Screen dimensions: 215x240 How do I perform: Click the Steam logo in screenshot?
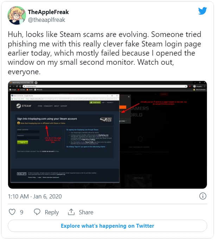(24, 106)
